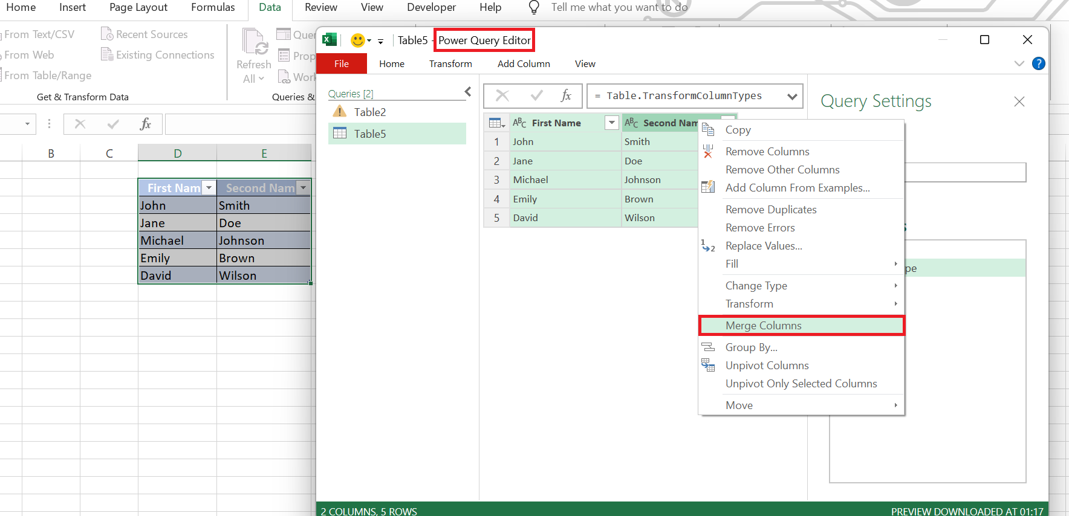1069x516 pixels.
Task: Click the ABC type icon of First Name column
Action: 519,123
